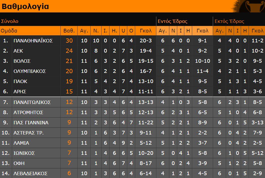The width and height of the screenshot is (265, 178).
Task: Click the overall Γκολ column header
Action: (x=146, y=31)
